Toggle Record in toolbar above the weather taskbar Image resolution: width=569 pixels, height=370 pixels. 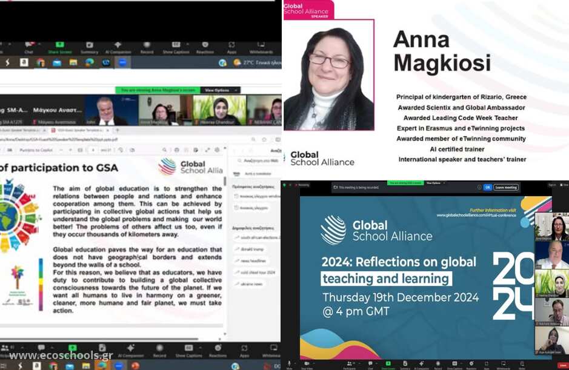(147, 47)
